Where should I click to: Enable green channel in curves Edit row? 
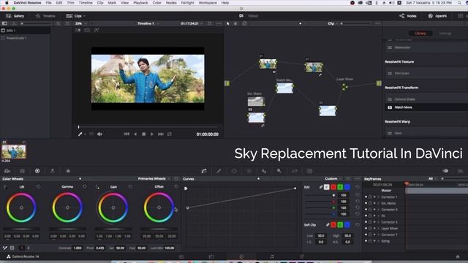coord(340,187)
